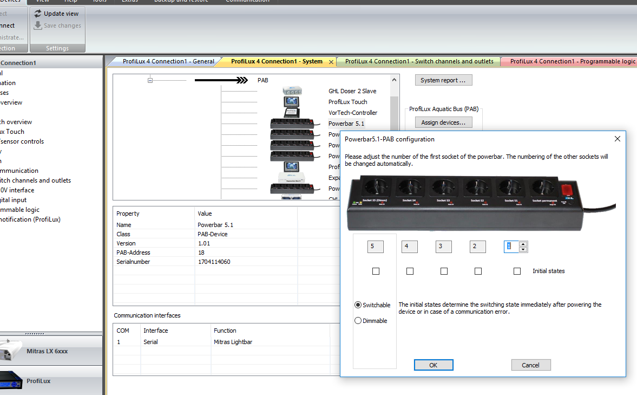
Task: Select the VorTech-Controller device icon
Action: coord(291,112)
